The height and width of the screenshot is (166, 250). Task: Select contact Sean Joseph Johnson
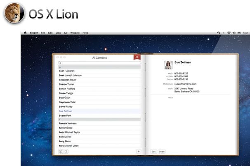point(99,75)
